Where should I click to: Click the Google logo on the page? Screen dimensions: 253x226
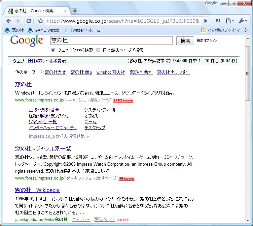coord(27,41)
